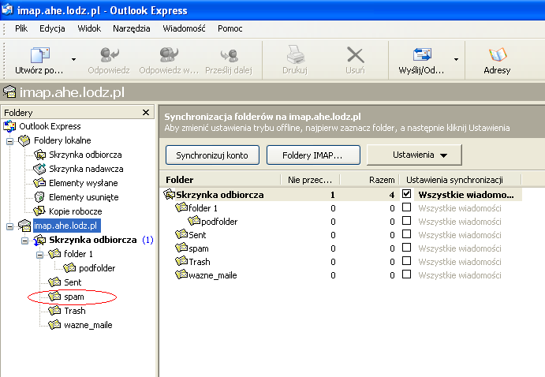Click the Skrzynka nadawcza folder icon

coord(39,169)
